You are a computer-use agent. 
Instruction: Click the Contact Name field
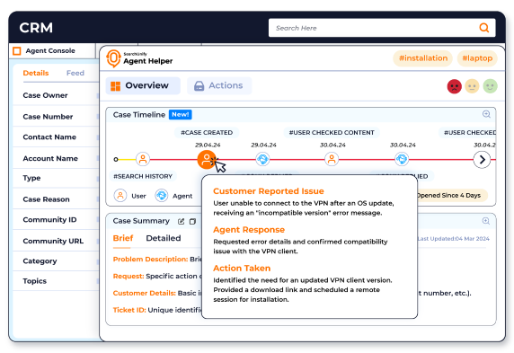pos(56,137)
